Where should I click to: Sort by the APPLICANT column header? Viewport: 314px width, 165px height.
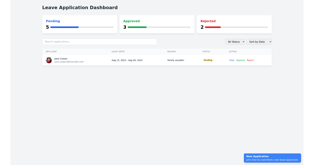click(51, 52)
